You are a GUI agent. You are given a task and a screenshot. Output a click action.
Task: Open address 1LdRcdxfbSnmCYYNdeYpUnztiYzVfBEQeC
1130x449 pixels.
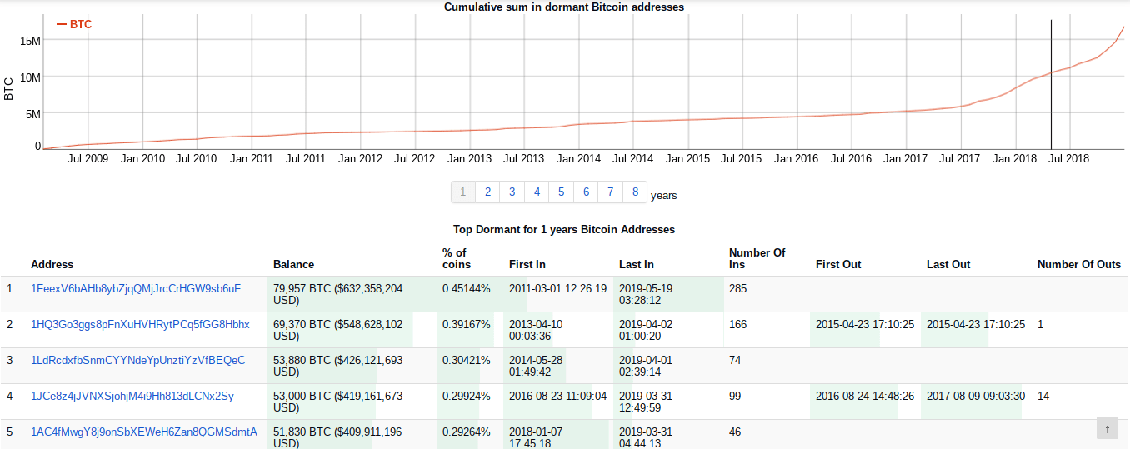(x=137, y=361)
